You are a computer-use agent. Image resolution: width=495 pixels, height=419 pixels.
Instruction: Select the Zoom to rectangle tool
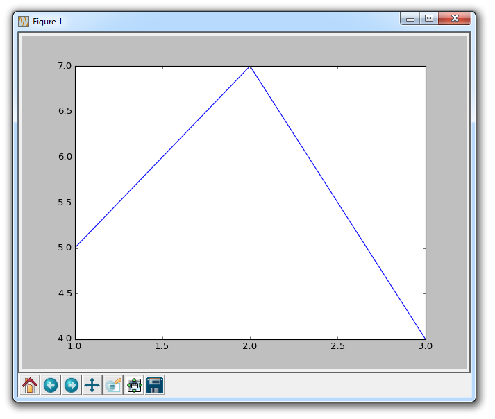tap(113, 385)
